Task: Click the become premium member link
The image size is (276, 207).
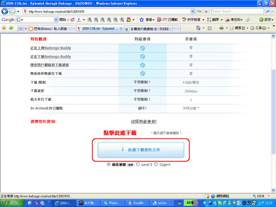Action: coord(144,121)
